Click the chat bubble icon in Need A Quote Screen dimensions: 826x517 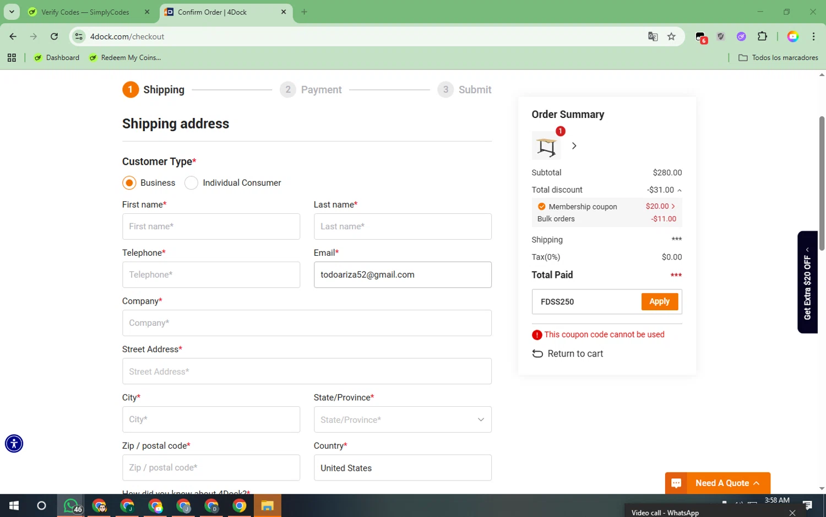click(x=676, y=483)
